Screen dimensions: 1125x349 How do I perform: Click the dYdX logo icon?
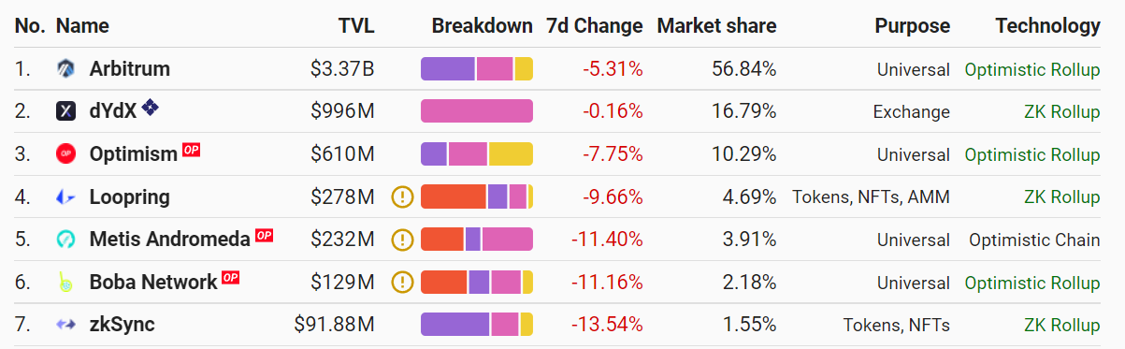(65, 111)
